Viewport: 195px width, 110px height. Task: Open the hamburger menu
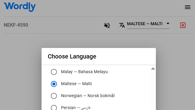187,7
